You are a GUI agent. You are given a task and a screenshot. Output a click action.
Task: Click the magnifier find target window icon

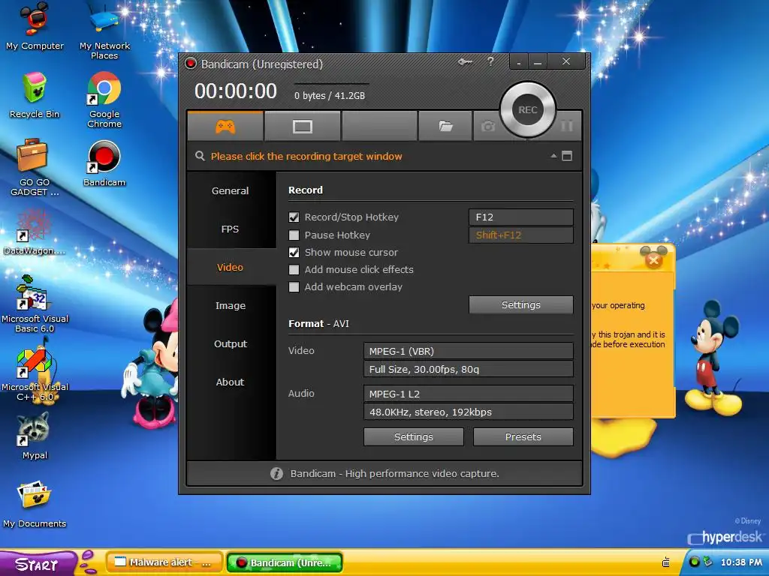point(200,156)
